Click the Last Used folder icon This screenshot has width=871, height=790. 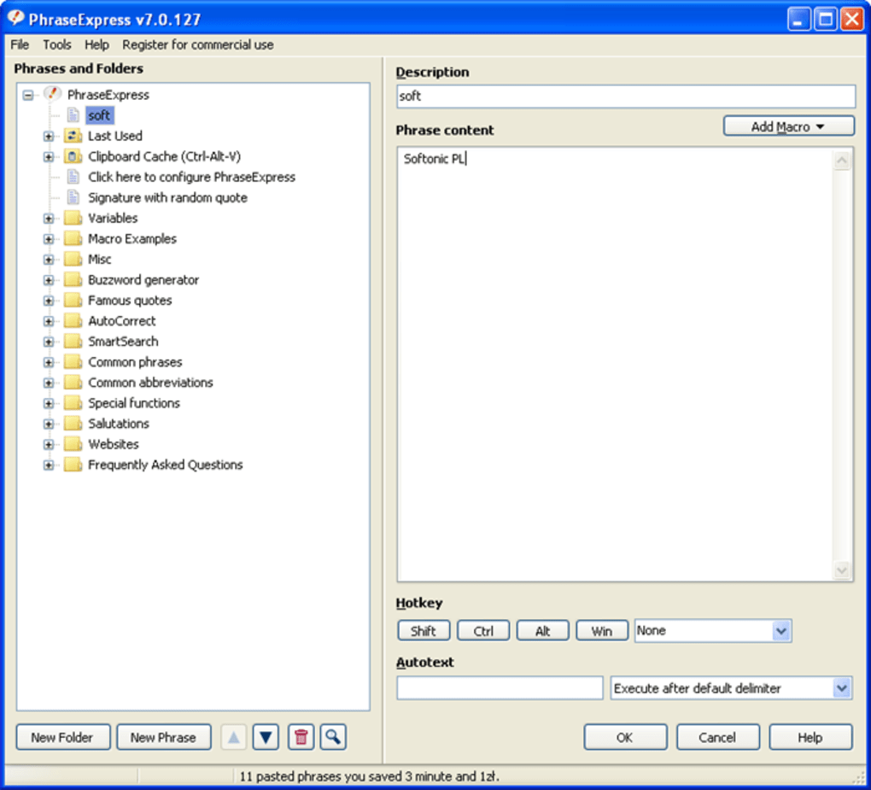click(73, 136)
